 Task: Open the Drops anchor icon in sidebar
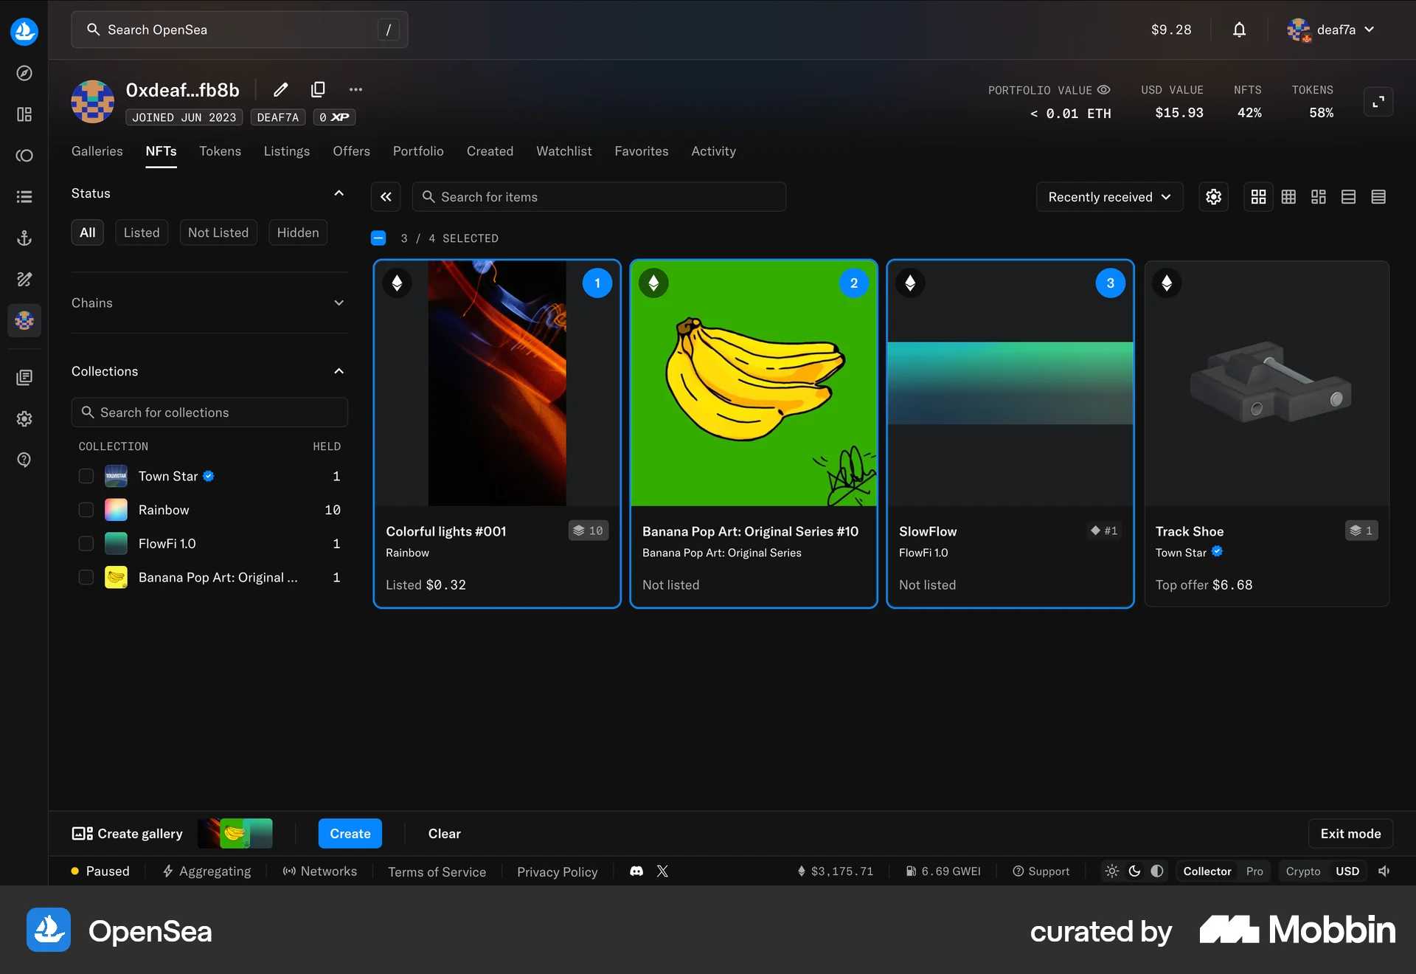[24, 238]
